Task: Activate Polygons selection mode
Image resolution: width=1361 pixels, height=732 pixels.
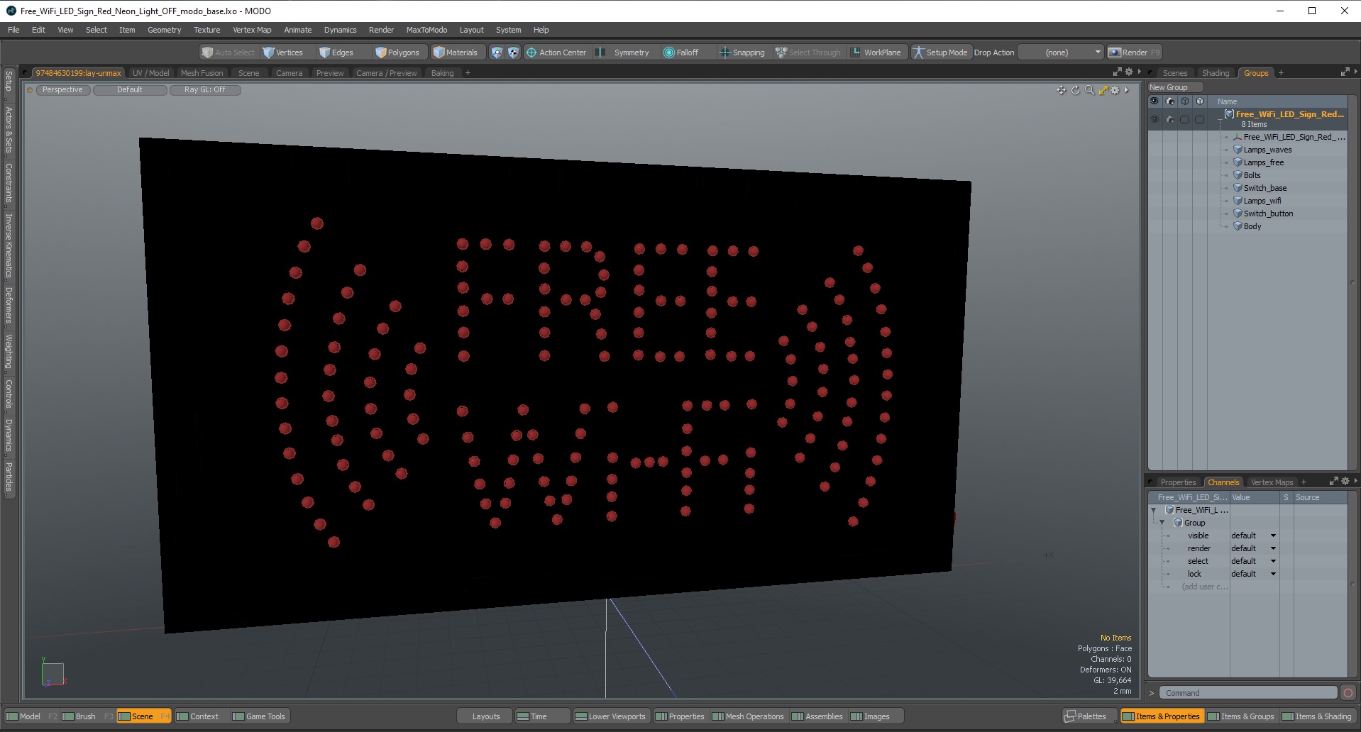Action: (397, 52)
